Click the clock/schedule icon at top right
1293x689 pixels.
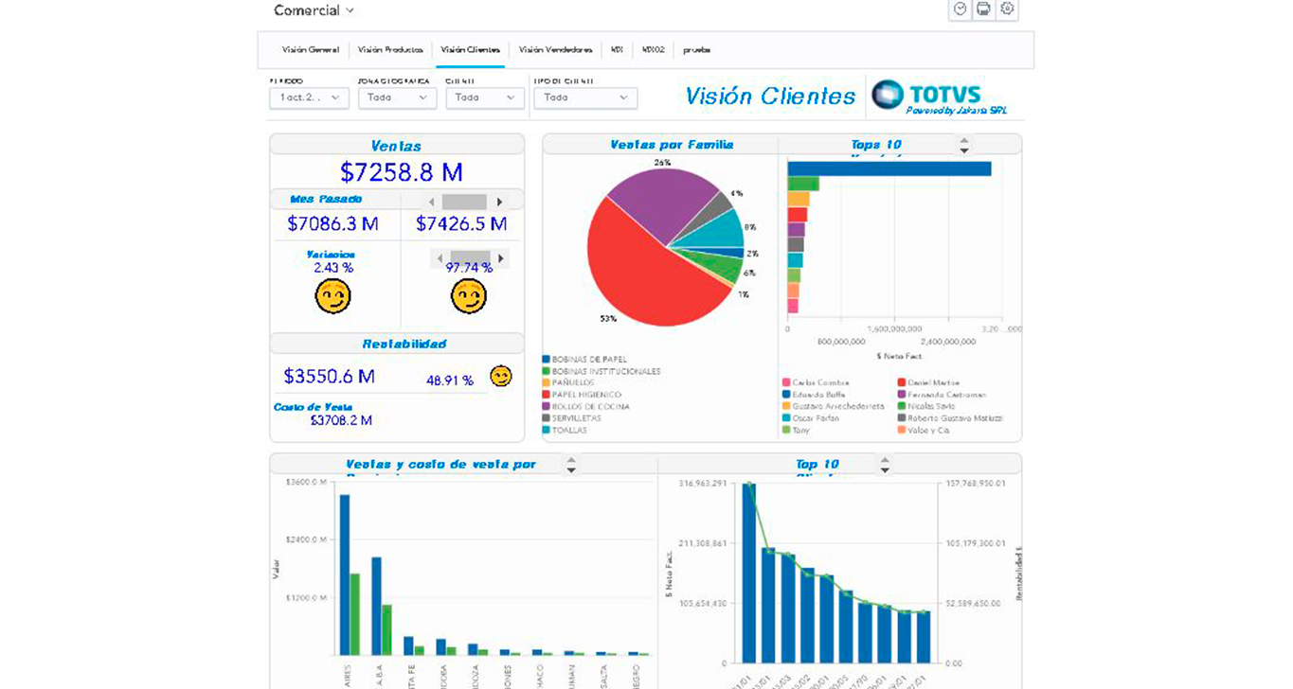click(x=960, y=9)
